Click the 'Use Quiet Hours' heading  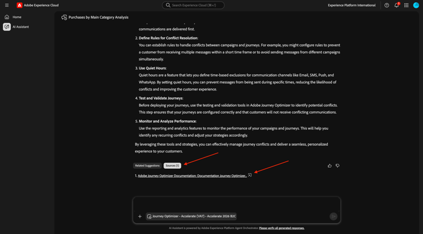(152, 68)
